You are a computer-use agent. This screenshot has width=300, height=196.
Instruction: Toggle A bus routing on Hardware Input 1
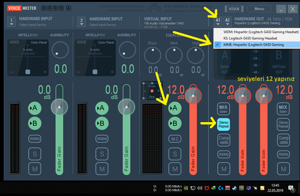pyautogui.click(x=35, y=108)
